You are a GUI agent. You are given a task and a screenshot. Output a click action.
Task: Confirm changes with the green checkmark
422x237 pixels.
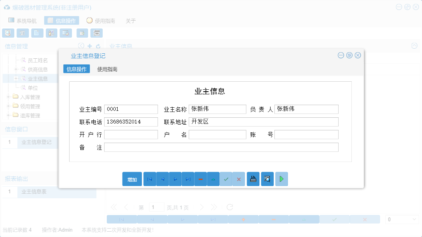[226, 179]
